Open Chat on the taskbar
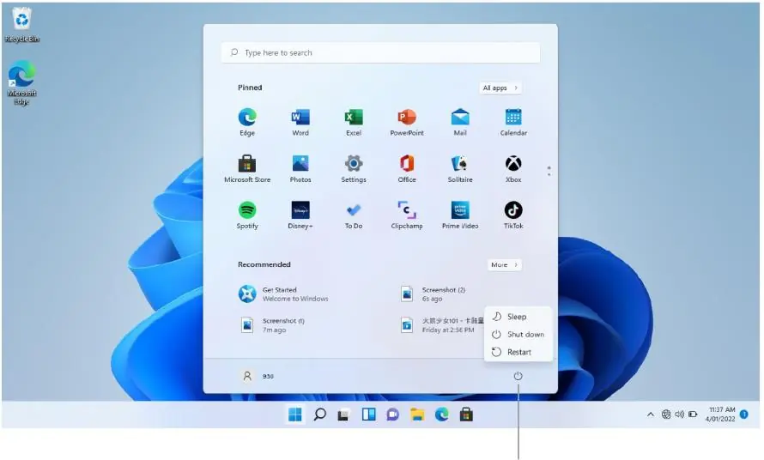 coord(392,415)
